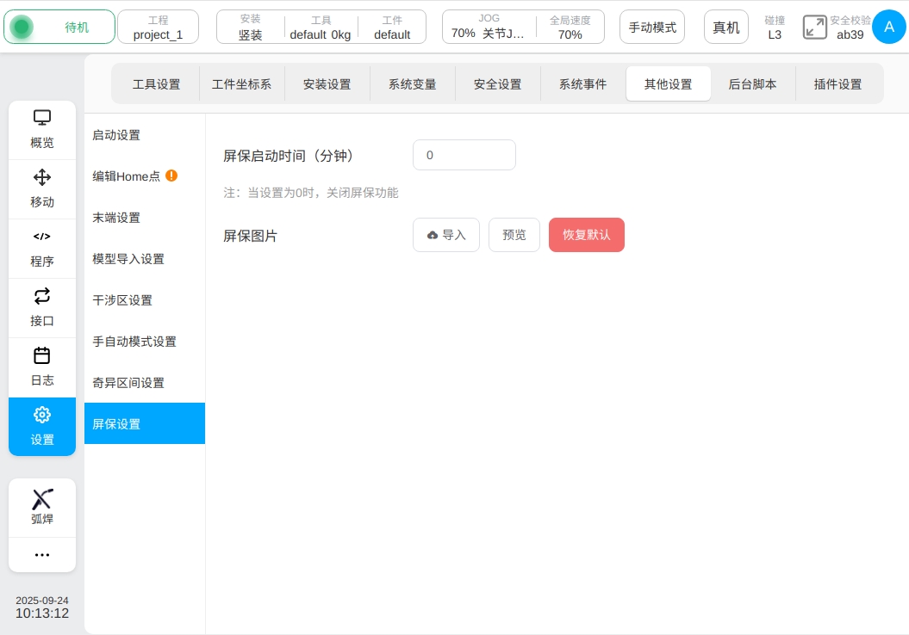Open the user avatar A menu

[888, 27]
